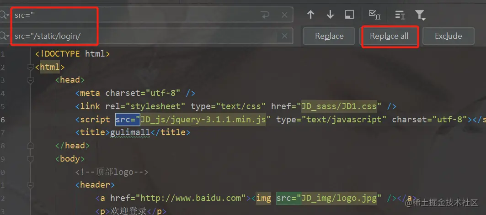Screen dimensions: 486x215
Task: Click the <!--顶部logo--> comment
Action: [x=112, y=172]
